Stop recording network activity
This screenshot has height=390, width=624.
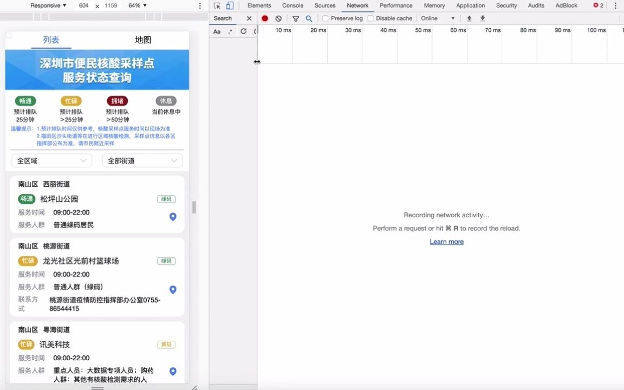click(x=265, y=18)
